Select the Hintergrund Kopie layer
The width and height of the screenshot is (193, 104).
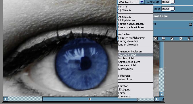(173, 16)
